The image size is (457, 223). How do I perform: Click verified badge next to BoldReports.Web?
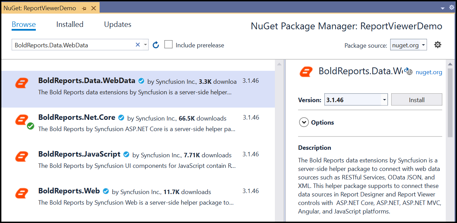tap(106, 191)
